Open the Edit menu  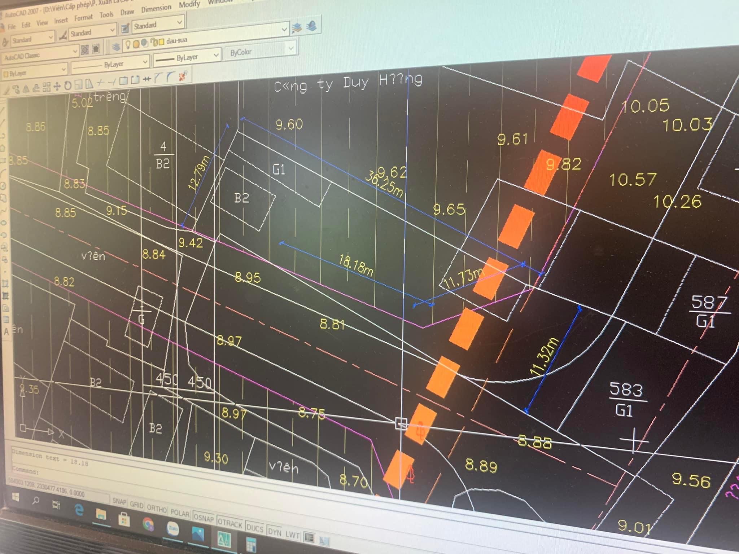pos(26,25)
